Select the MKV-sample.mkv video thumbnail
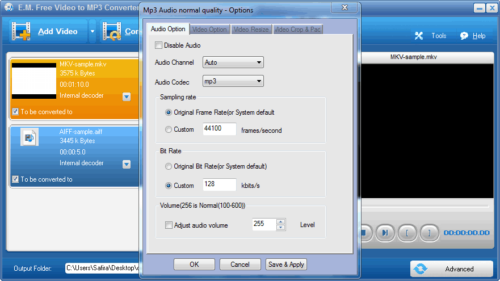500x281 pixels. point(34,81)
